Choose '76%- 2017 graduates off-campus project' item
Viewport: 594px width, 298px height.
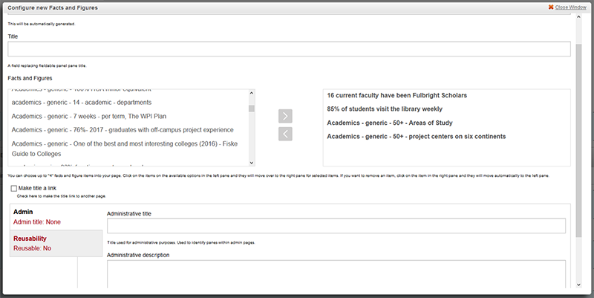click(123, 130)
